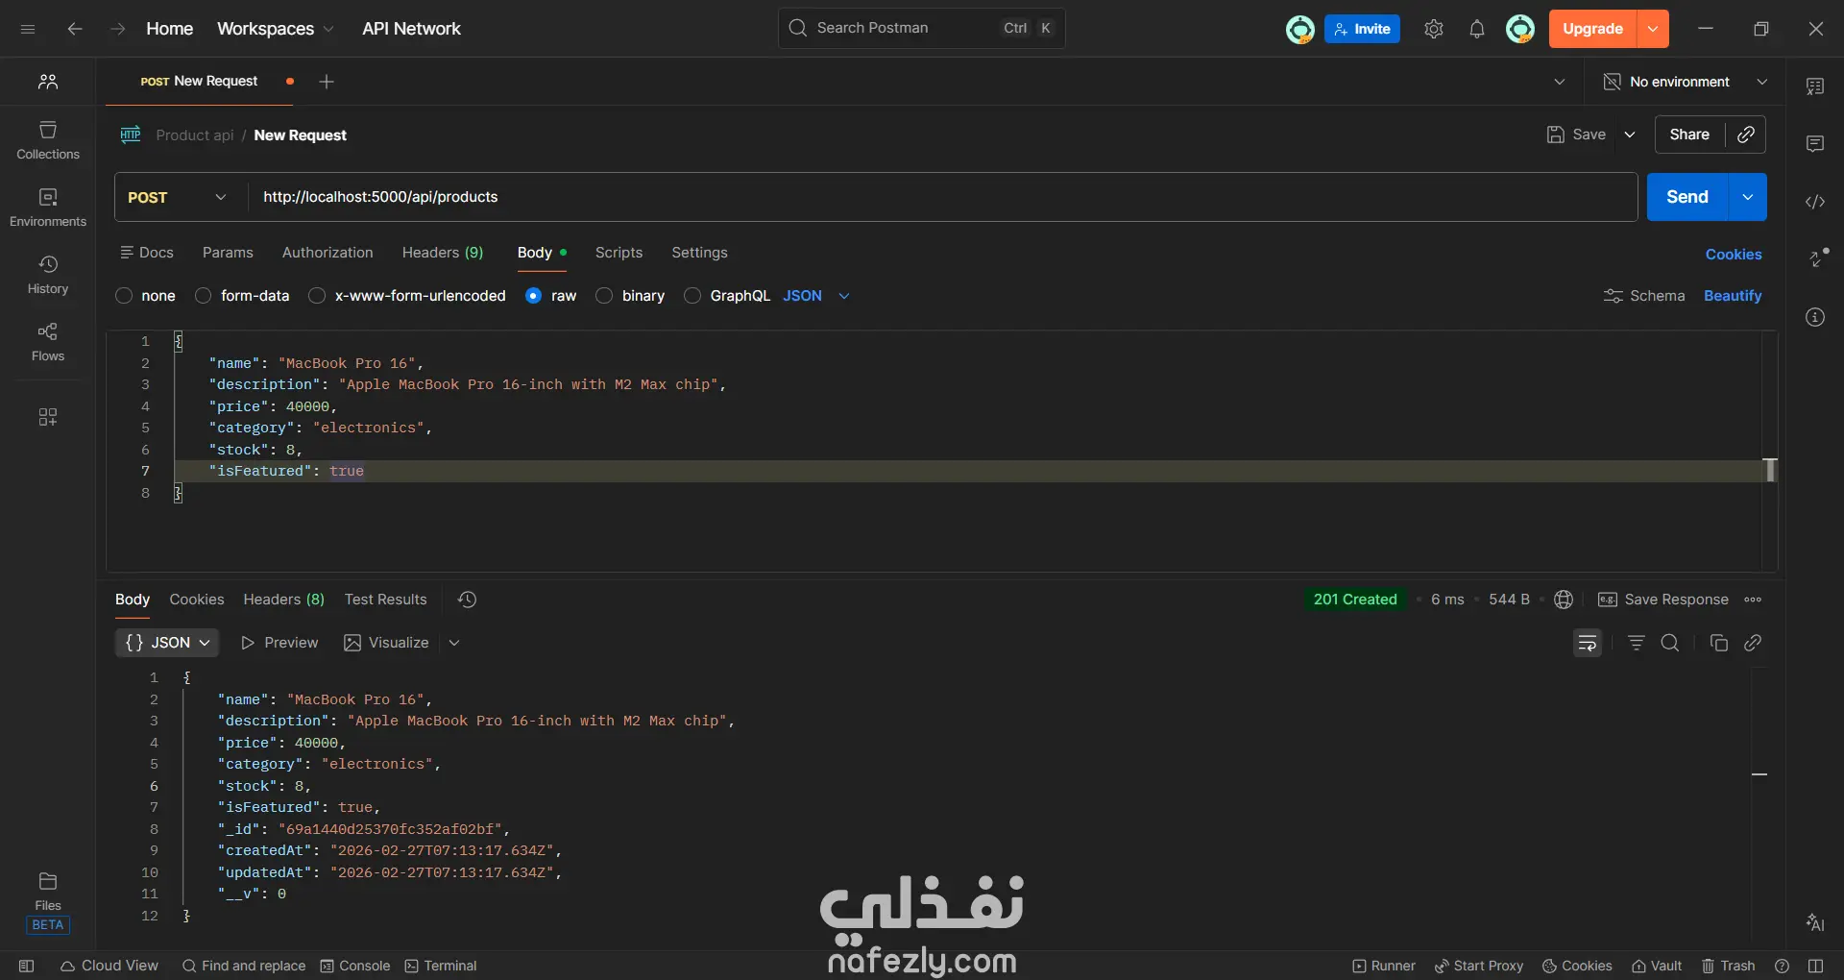Send the POST request

click(x=1687, y=197)
